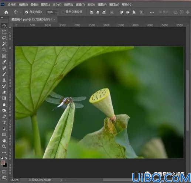This screenshot has height=183, width=191.
Task: Open the Auto-Select layer/group dropdown
Action: tap(52, 12)
